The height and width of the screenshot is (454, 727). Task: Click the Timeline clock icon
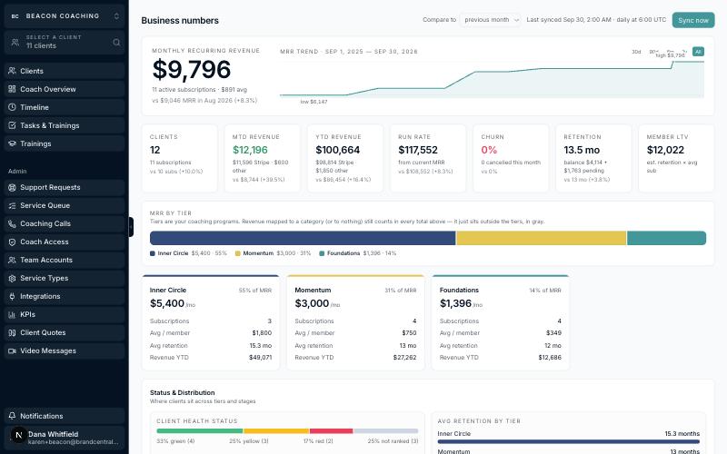pos(12,107)
